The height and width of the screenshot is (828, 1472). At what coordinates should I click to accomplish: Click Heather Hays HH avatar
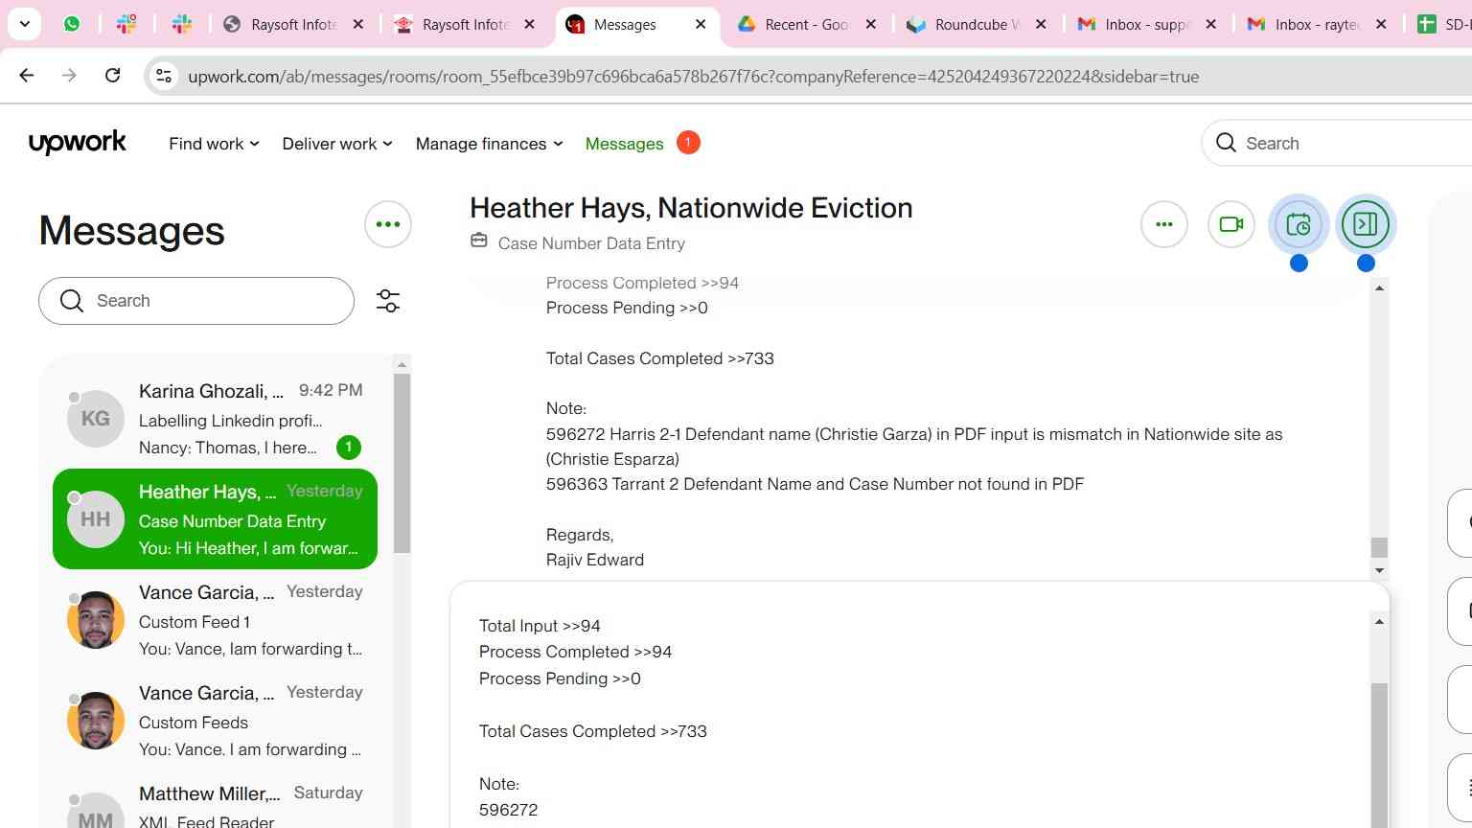coord(96,519)
